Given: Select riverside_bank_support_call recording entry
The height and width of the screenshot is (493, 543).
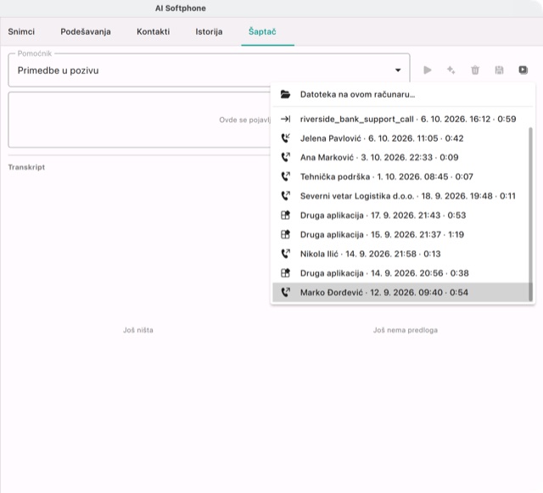Looking at the screenshot, I should tap(401, 119).
